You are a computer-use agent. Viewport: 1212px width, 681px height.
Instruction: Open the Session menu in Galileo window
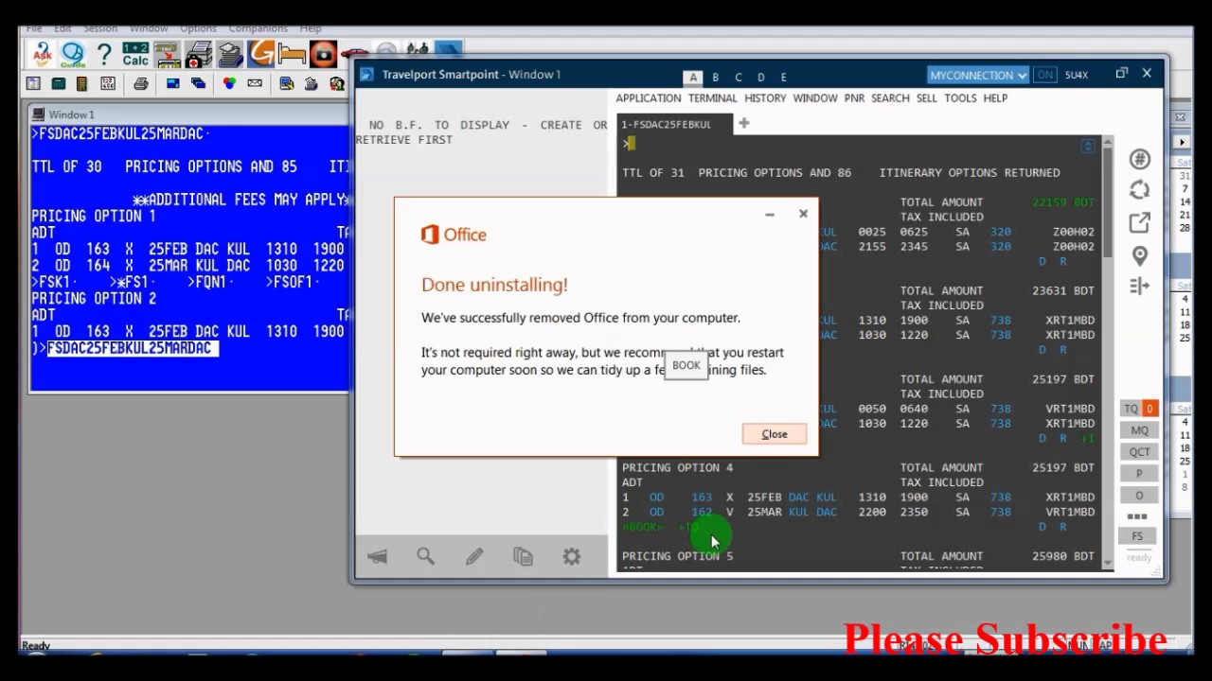point(99,29)
